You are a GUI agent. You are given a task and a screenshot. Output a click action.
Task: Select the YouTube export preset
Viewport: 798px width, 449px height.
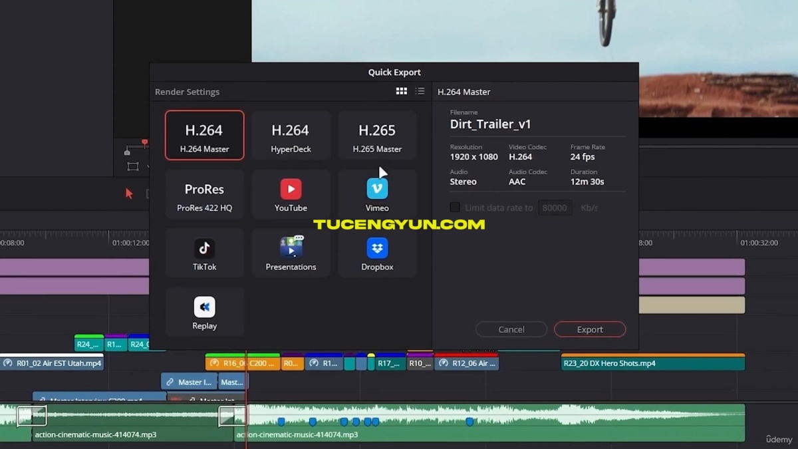pyautogui.click(x=291, y=195)
